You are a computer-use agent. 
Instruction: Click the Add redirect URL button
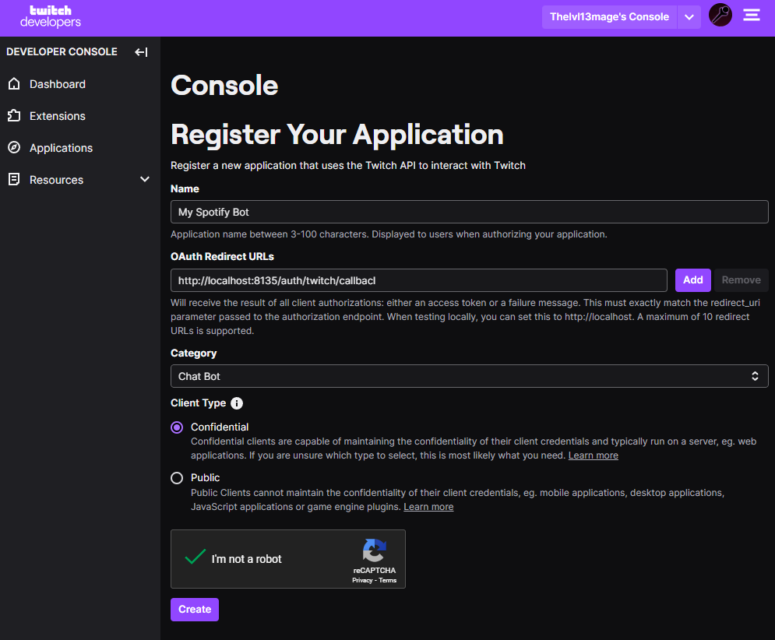click(x=693, y=280)
